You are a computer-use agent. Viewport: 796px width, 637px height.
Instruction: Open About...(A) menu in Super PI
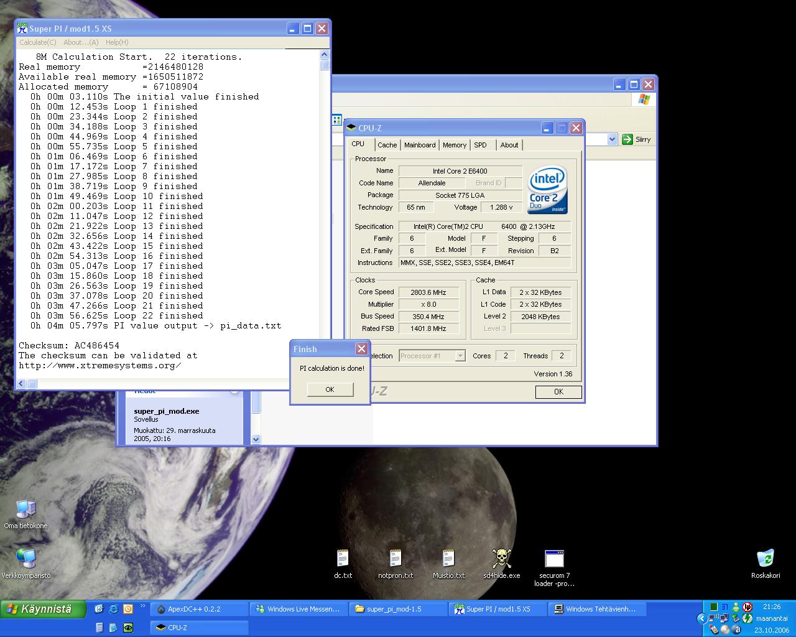coord(81,42)
